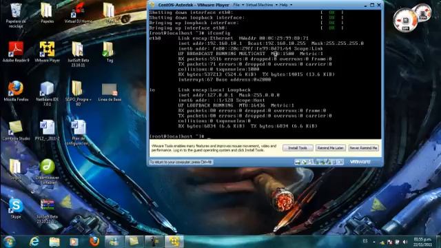The image size is (441, 248).
Task: Click the 'Link encap:Local Loopback' line
Action: click(x=214, y=90)
